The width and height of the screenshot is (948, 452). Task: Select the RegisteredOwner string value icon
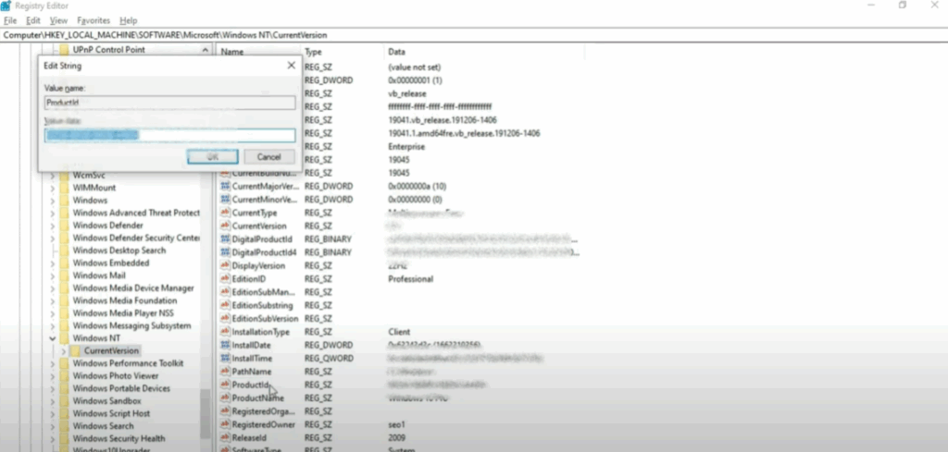click(x=224, y=424)
